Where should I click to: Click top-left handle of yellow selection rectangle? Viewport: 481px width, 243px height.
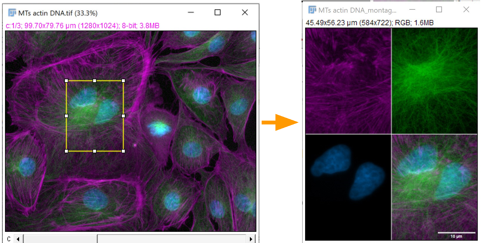66,81
